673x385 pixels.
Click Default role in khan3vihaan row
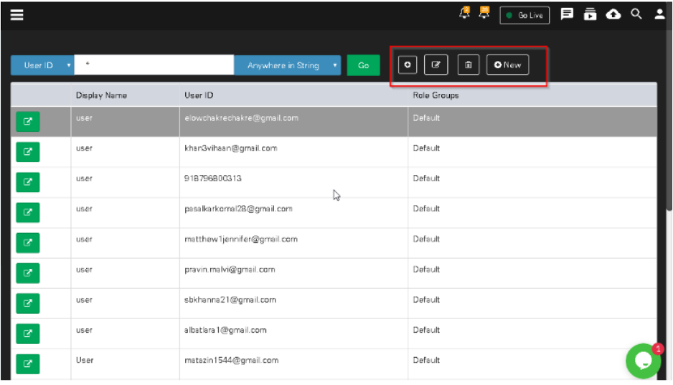pos(426,148)
